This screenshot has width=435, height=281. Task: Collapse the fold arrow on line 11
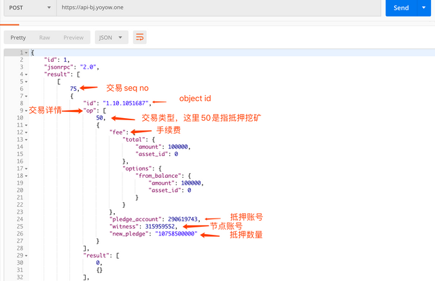26,126
